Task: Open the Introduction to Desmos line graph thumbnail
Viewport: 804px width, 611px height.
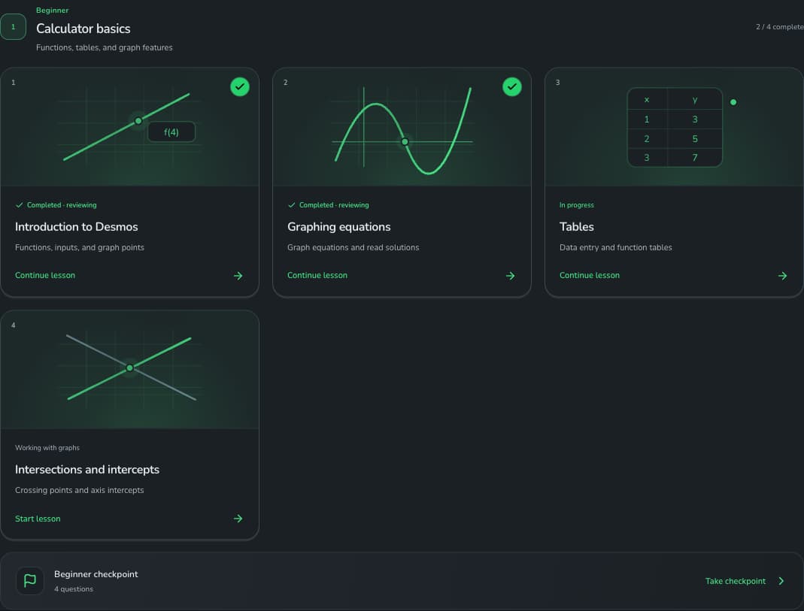Action: pos(129,127)
